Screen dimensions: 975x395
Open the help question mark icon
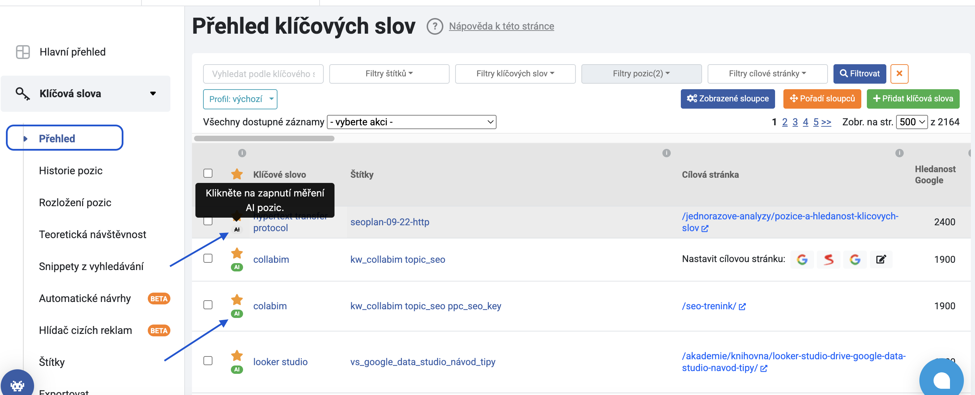[x=435, y=26]
